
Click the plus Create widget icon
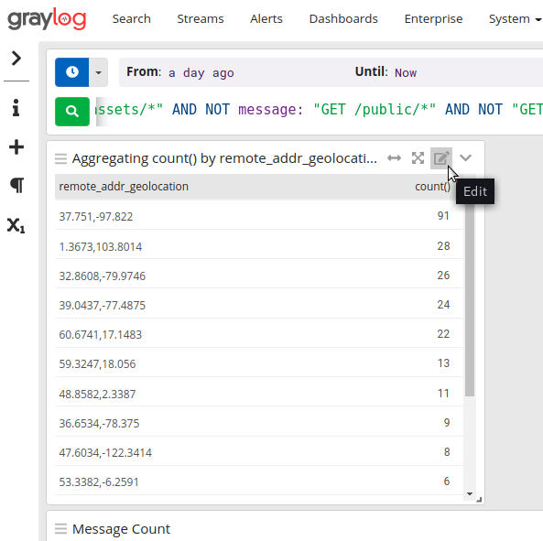coord(16,147)
